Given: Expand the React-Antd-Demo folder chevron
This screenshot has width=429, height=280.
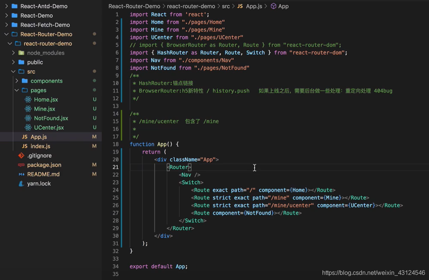Looking at the screenshot, I should click(6, 6).
